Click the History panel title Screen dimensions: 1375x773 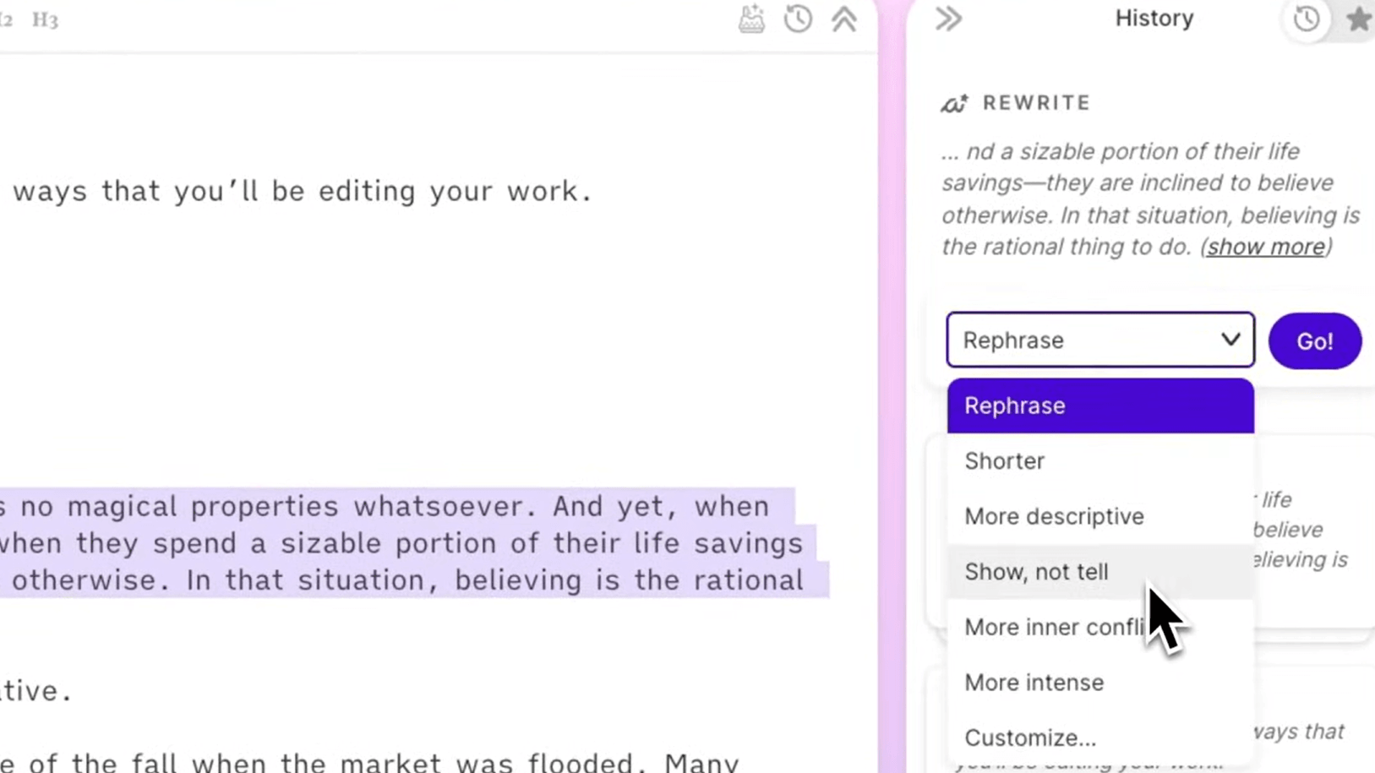(1154, 19)
